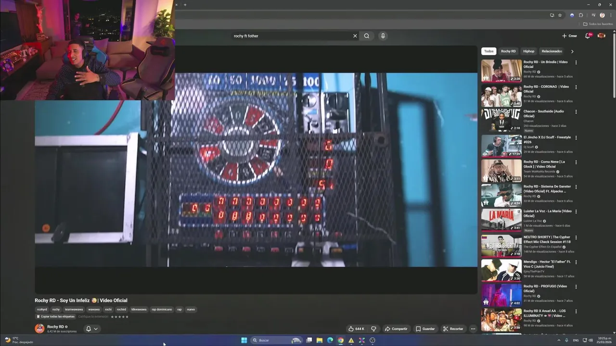Open Google Chrome from taskbar
The image size is (616, 346).
click(x=341, y=340)
